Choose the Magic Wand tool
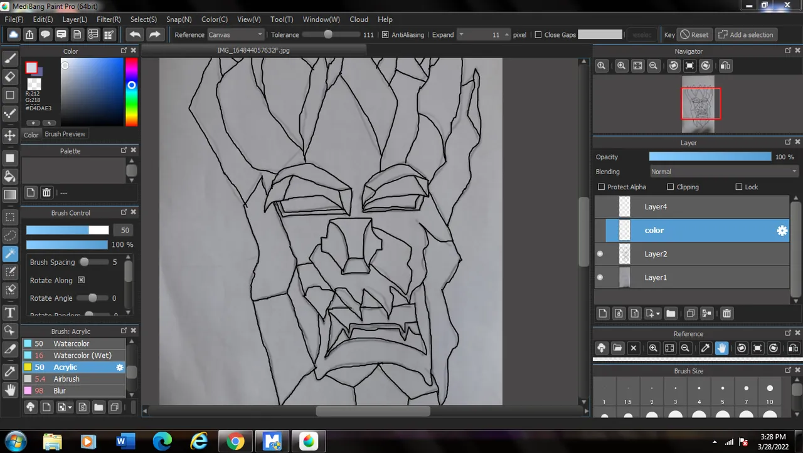The width and height of the screenshot is (803, 453). (x=10, y=254)
